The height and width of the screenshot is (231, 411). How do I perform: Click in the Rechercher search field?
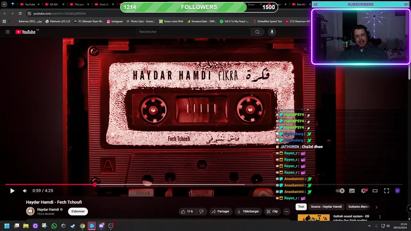193,32
